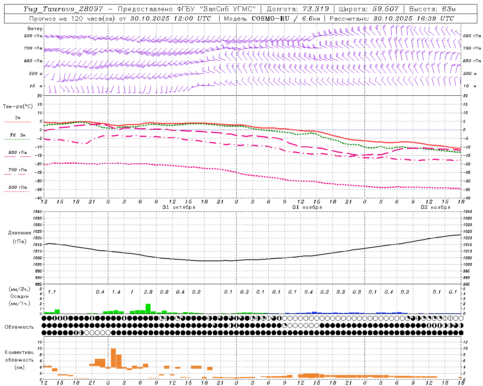Screen dimensions: 483x386
Task: Select the Высота: 63м header entry
Action: coord(432,9)
